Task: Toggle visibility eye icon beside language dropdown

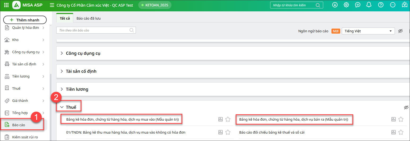Action: (400, 31)
